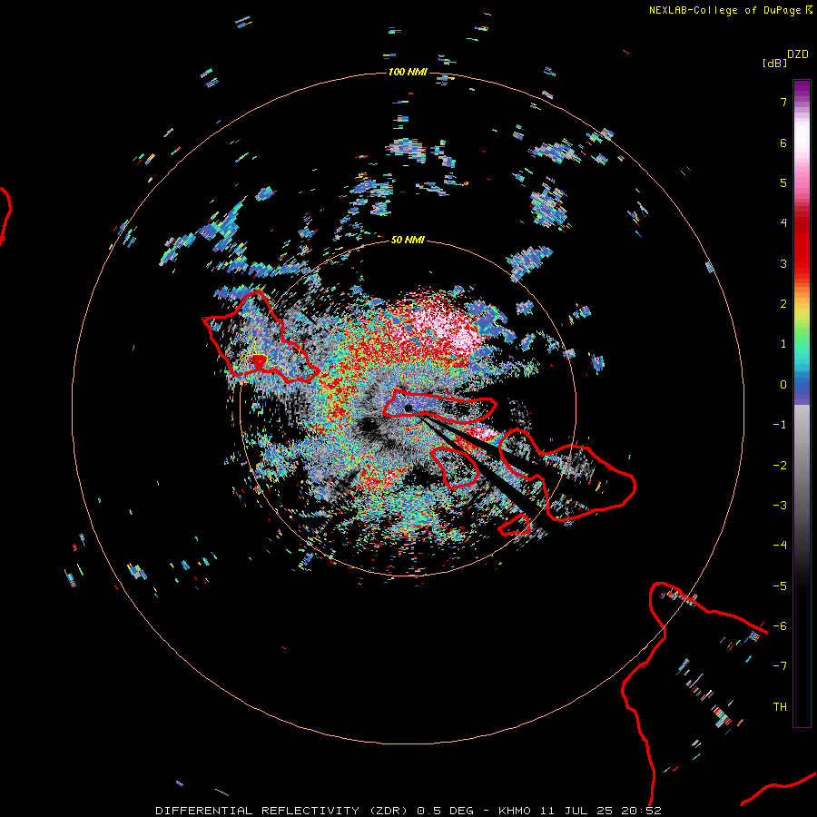
Task: Click the 100 NMI range ring label
Action: tap(408, 72)
